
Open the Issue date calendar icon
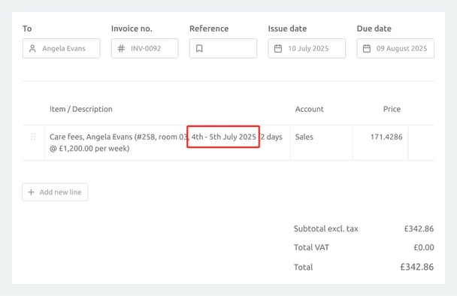pyautogui.click(x=278, y=48)
